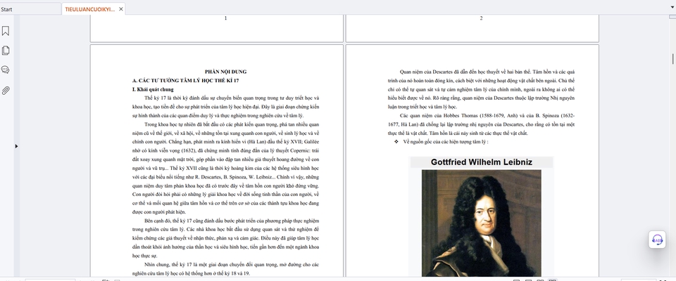The width and height of the screenshot is (676, 281).
Task: Click page number 1 in footer
Action: click(225, 18)
